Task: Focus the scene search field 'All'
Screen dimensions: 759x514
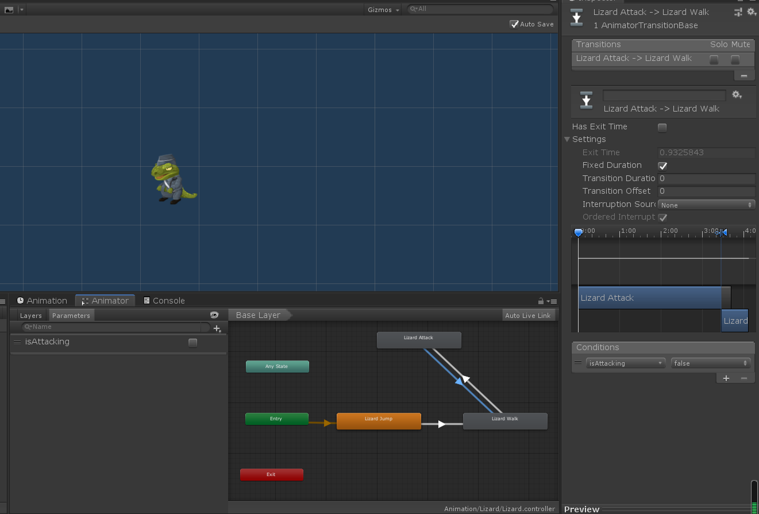Action: coord(480,9)
